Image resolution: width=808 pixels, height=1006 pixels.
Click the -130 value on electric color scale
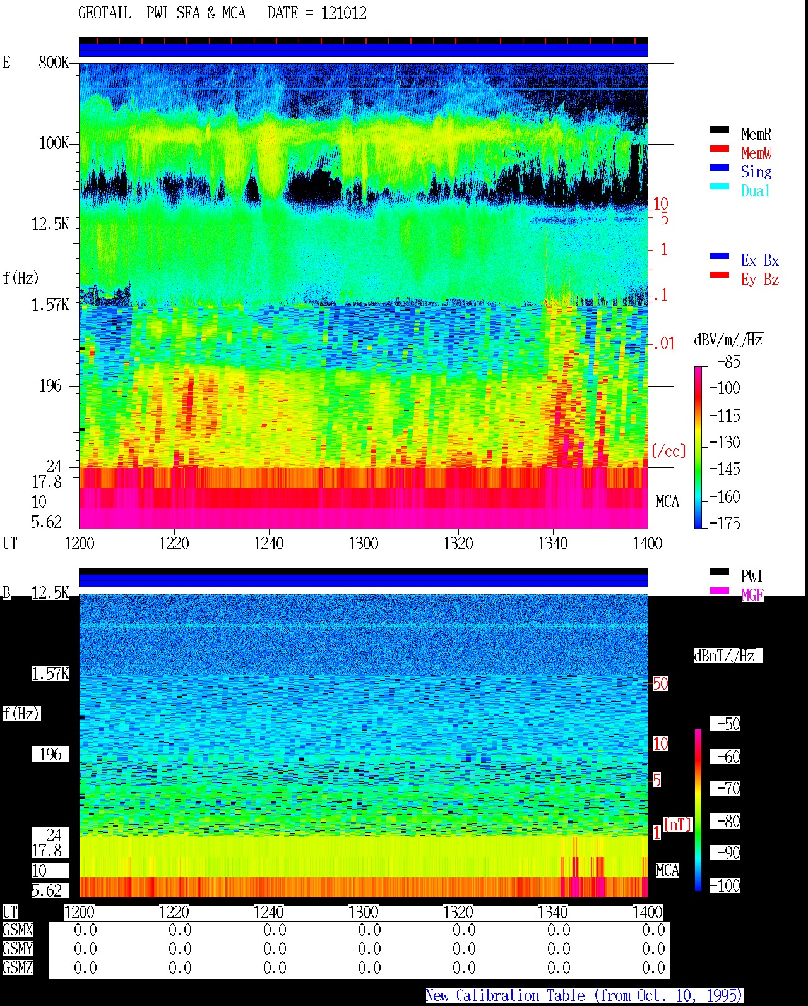725,443
